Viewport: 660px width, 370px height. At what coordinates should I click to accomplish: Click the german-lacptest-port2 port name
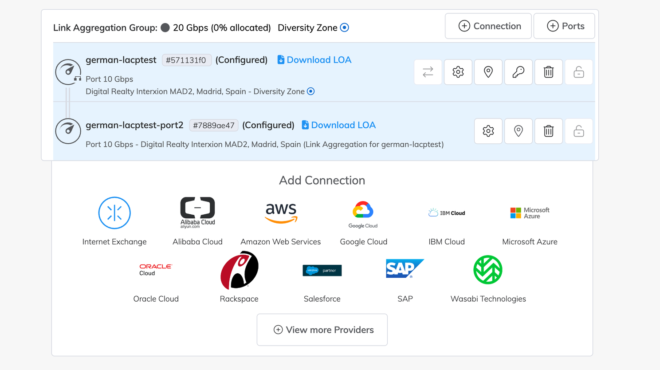(x=134, y=125)
